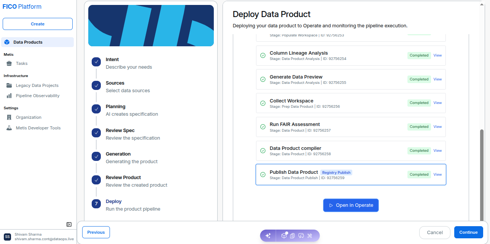Click the Organization building icon

[9, 117]
